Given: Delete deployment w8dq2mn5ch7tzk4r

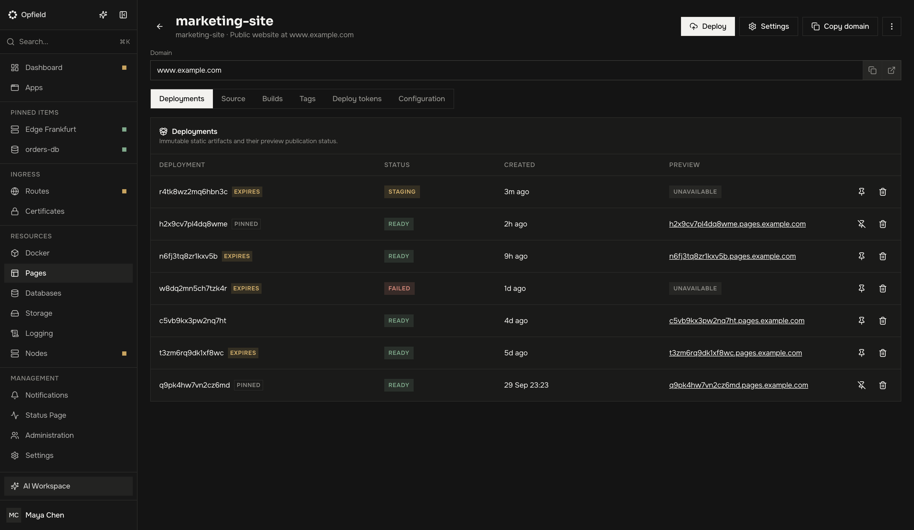Looking at the screenshot, I should 883,288.
